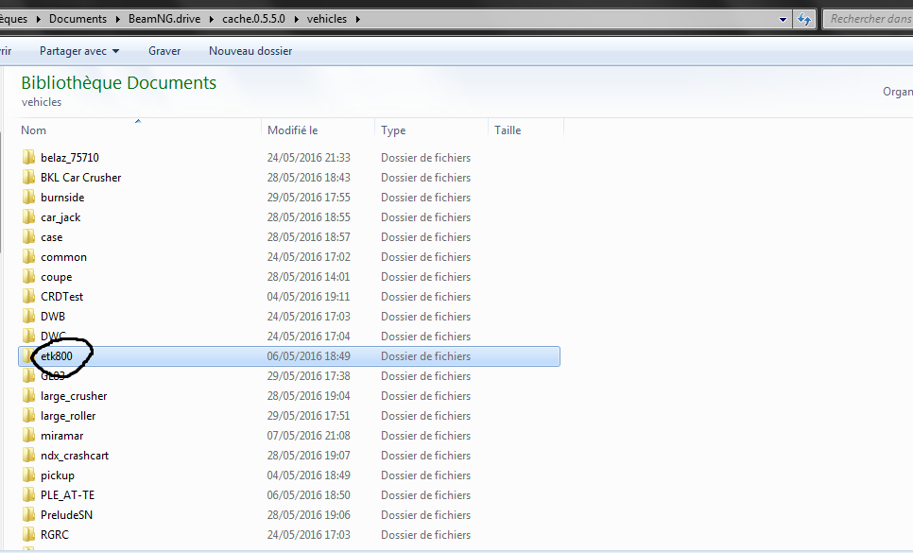Select the large_crusher folder name

[74, 396]
